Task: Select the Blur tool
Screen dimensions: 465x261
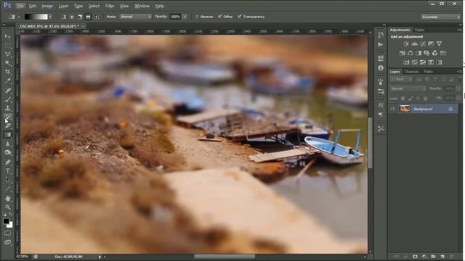Action: 8,144
